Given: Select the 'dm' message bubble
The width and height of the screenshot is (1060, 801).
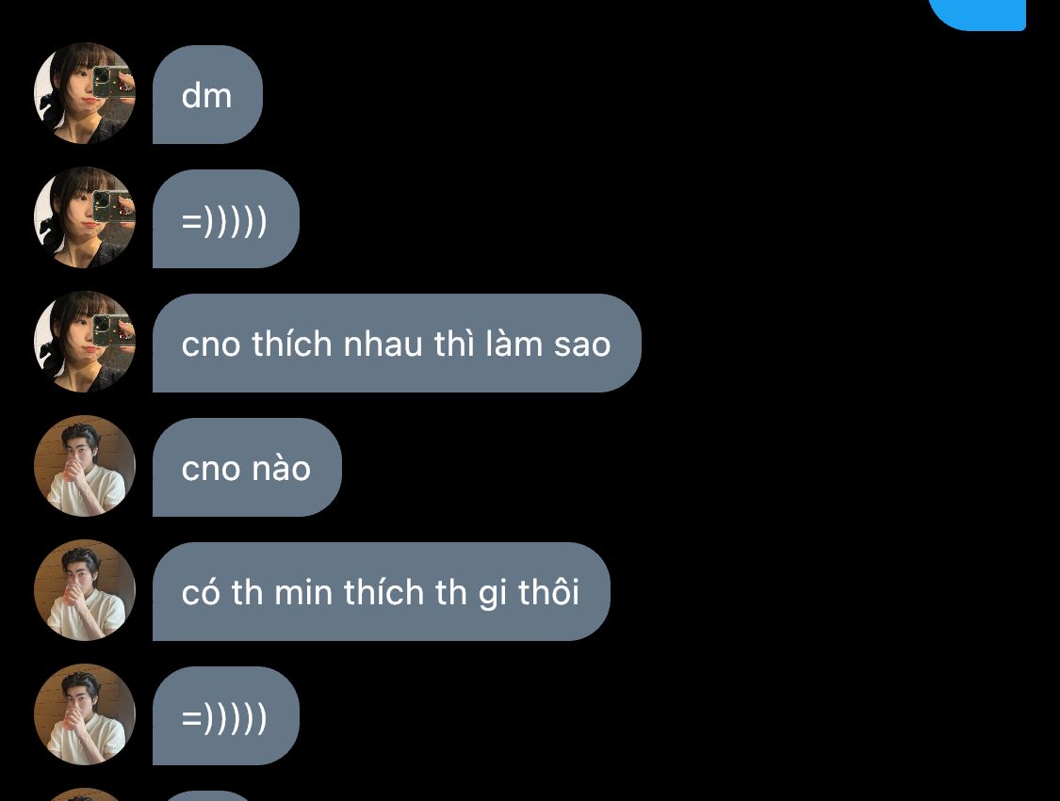Looking at the screenshot, I should [207, 94].
